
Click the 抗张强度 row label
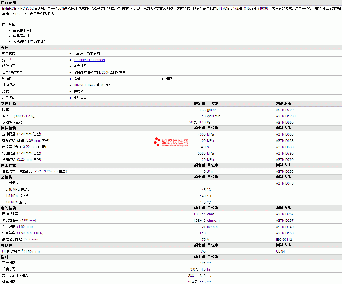pos(26,140)
